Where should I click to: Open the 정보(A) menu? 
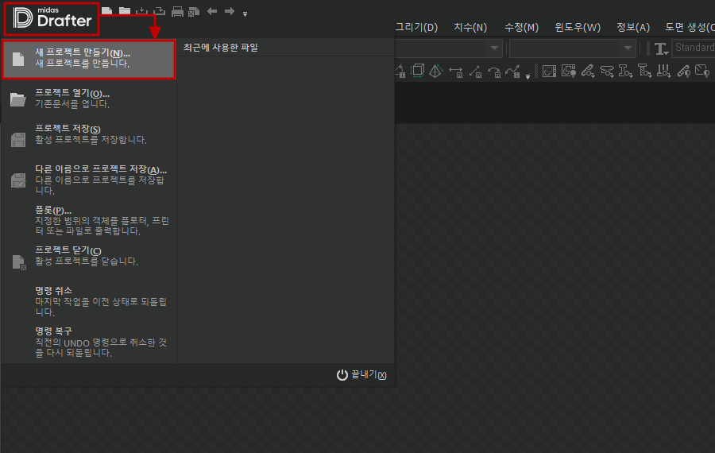633,27
